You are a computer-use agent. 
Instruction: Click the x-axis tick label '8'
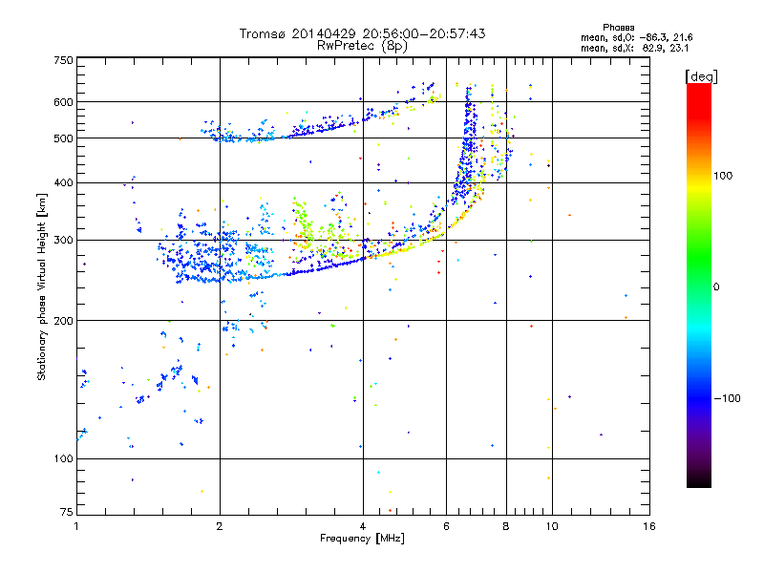point(506,526)
